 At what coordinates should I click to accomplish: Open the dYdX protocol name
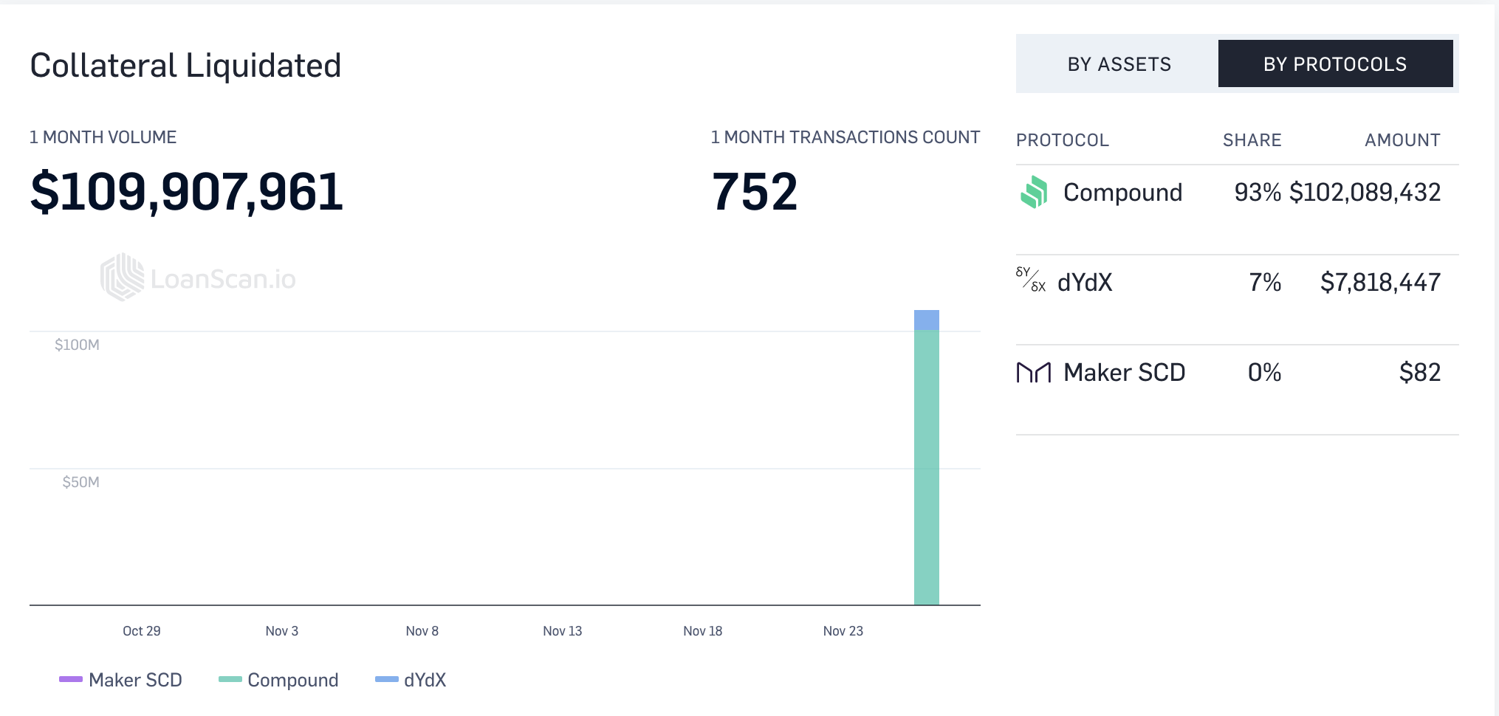(1085, 282)
